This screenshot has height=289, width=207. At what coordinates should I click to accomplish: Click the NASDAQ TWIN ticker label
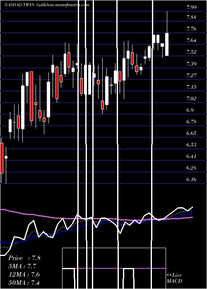coord(19,5)
